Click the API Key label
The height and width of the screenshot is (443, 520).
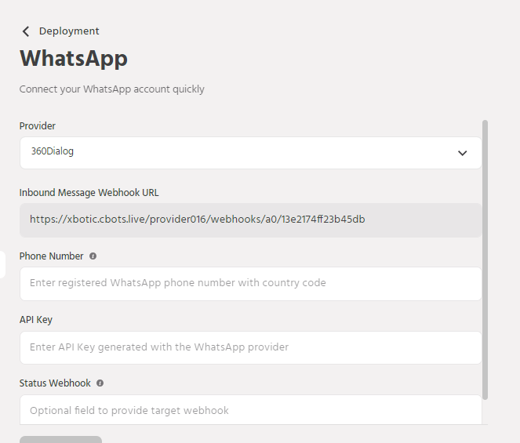point(36,320)
